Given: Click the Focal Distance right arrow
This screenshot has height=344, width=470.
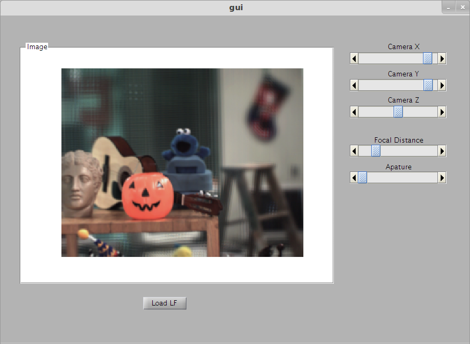Looking at the screenshot, I should (x=442, y=151).
